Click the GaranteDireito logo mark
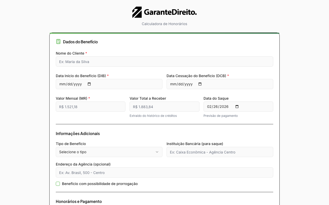 point(137,12)
